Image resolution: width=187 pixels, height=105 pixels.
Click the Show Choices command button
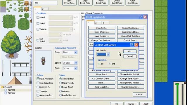tap(102, 32)
